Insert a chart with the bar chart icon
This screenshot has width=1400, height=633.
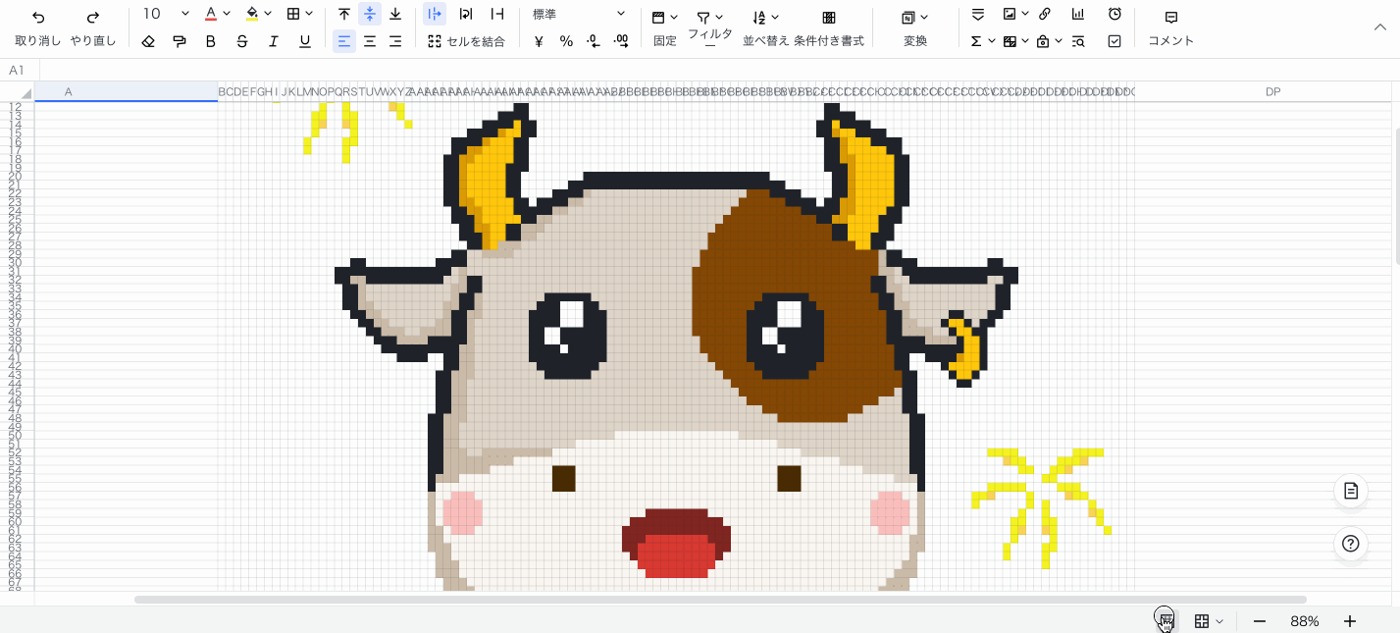pyautogui.click(x=1078, y=15)
